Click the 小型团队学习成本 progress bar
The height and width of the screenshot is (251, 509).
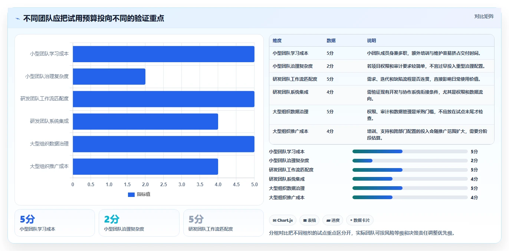tap(410, 151)
